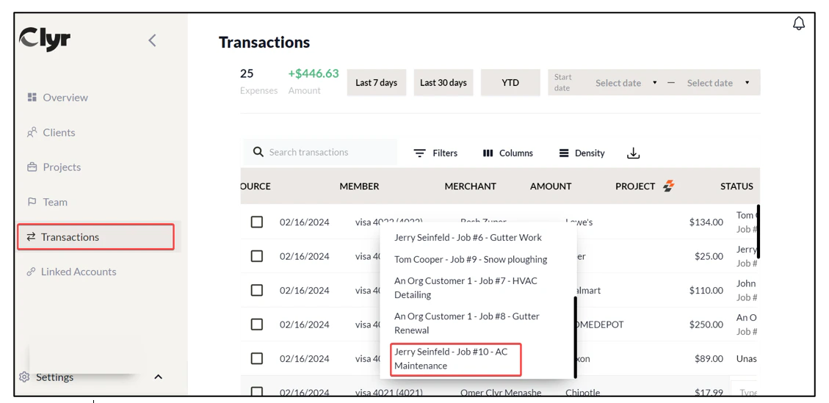This screenshot has height=403, width=829.
Task: Choose Jerry Seinfeld Job #10 AC Maintenance
Action: [x=456, y=358]
